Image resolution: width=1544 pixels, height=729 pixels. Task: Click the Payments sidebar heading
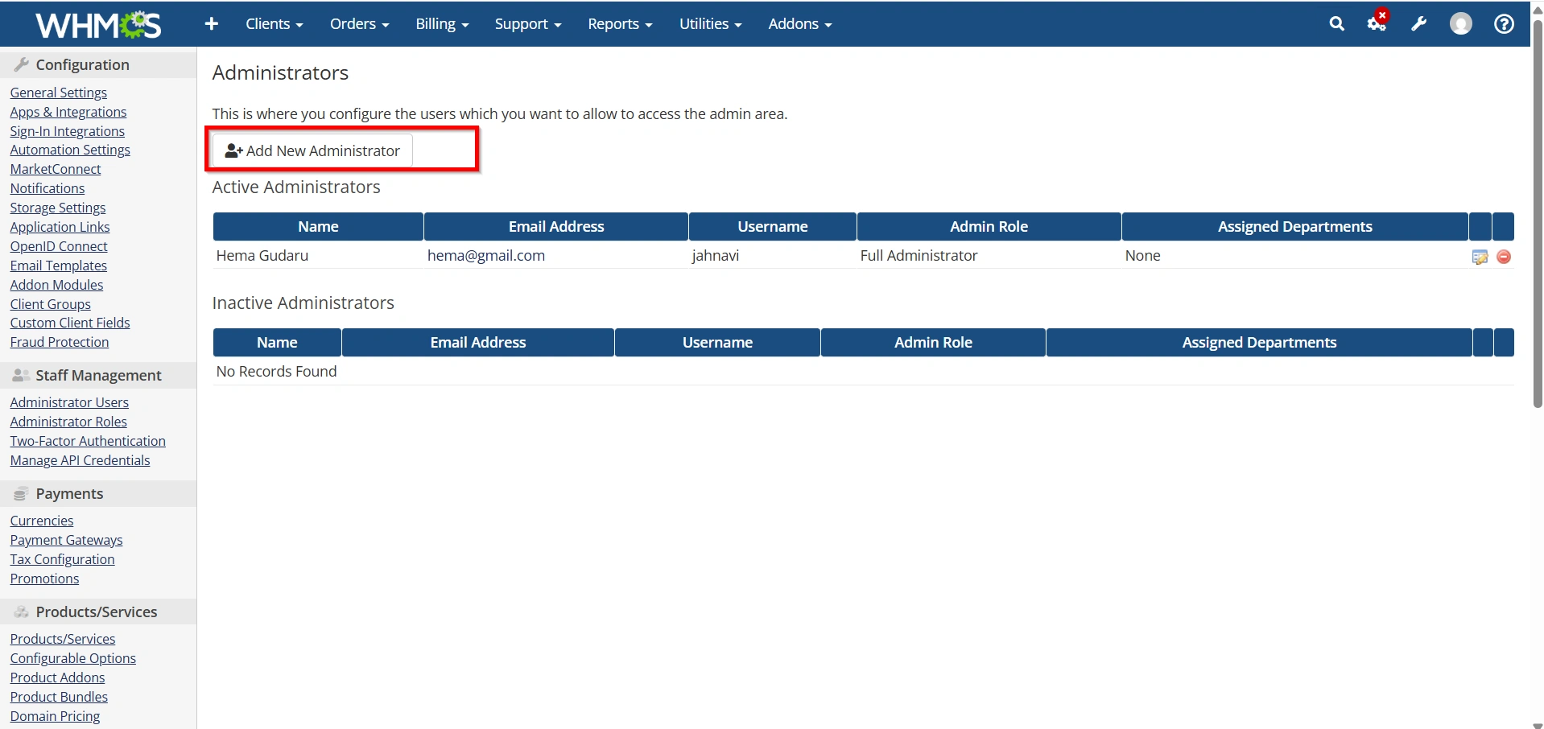pos(69,493)
